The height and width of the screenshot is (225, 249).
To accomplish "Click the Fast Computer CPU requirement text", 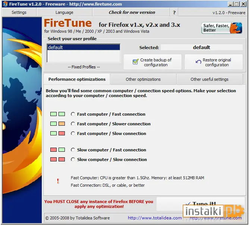I will click(x=138, y=178).
